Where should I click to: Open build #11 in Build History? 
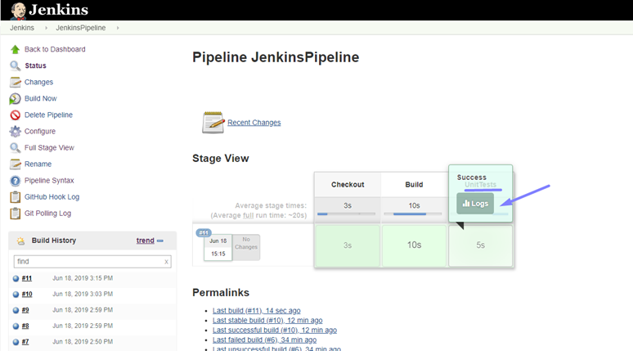click(x=27, y=278)
